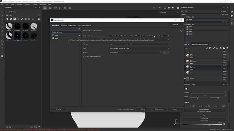The width and height of the screenshot is (234, 131).
Task: Open the shader settings side icon
Action: tap(231, 16)
